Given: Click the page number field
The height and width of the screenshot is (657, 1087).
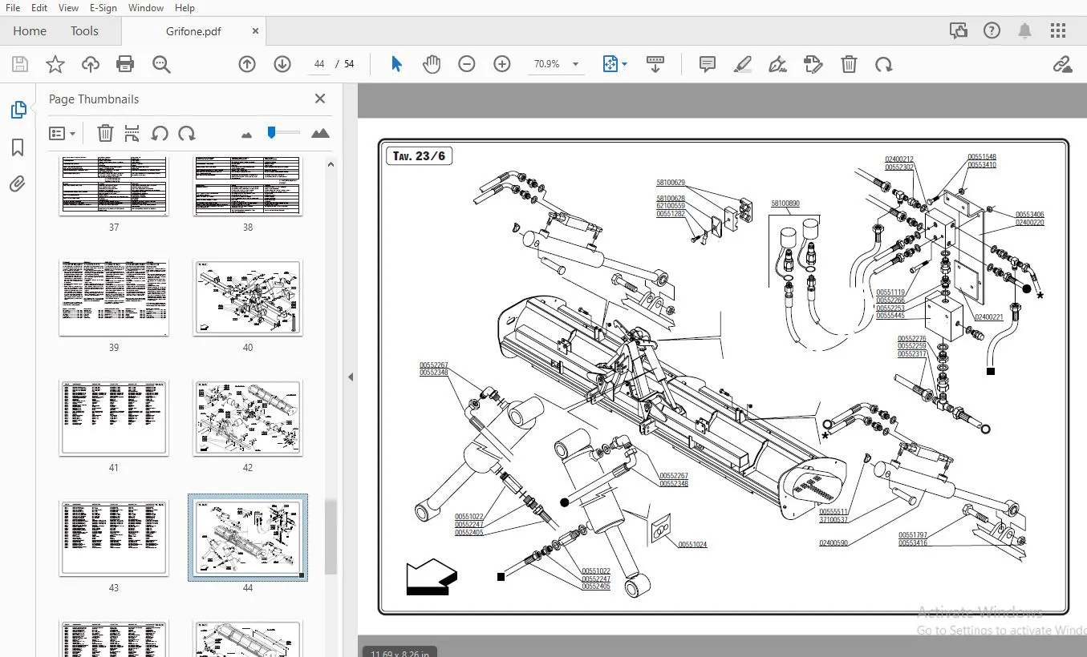Looking at the screenshot, I should (x=319, y=64).
